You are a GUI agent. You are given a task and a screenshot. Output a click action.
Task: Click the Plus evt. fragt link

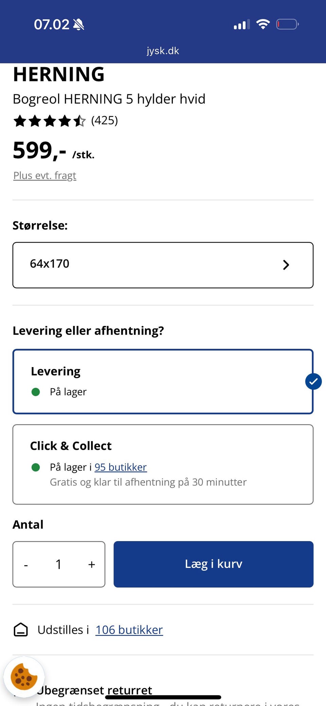click(45, 175)
